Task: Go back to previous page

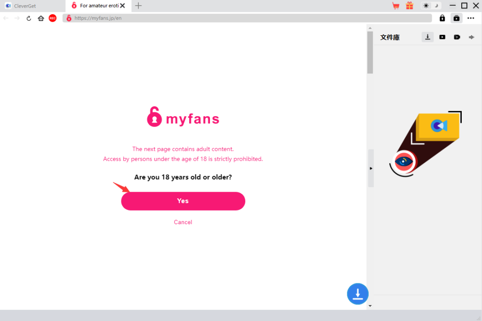Action: (6, 18)
